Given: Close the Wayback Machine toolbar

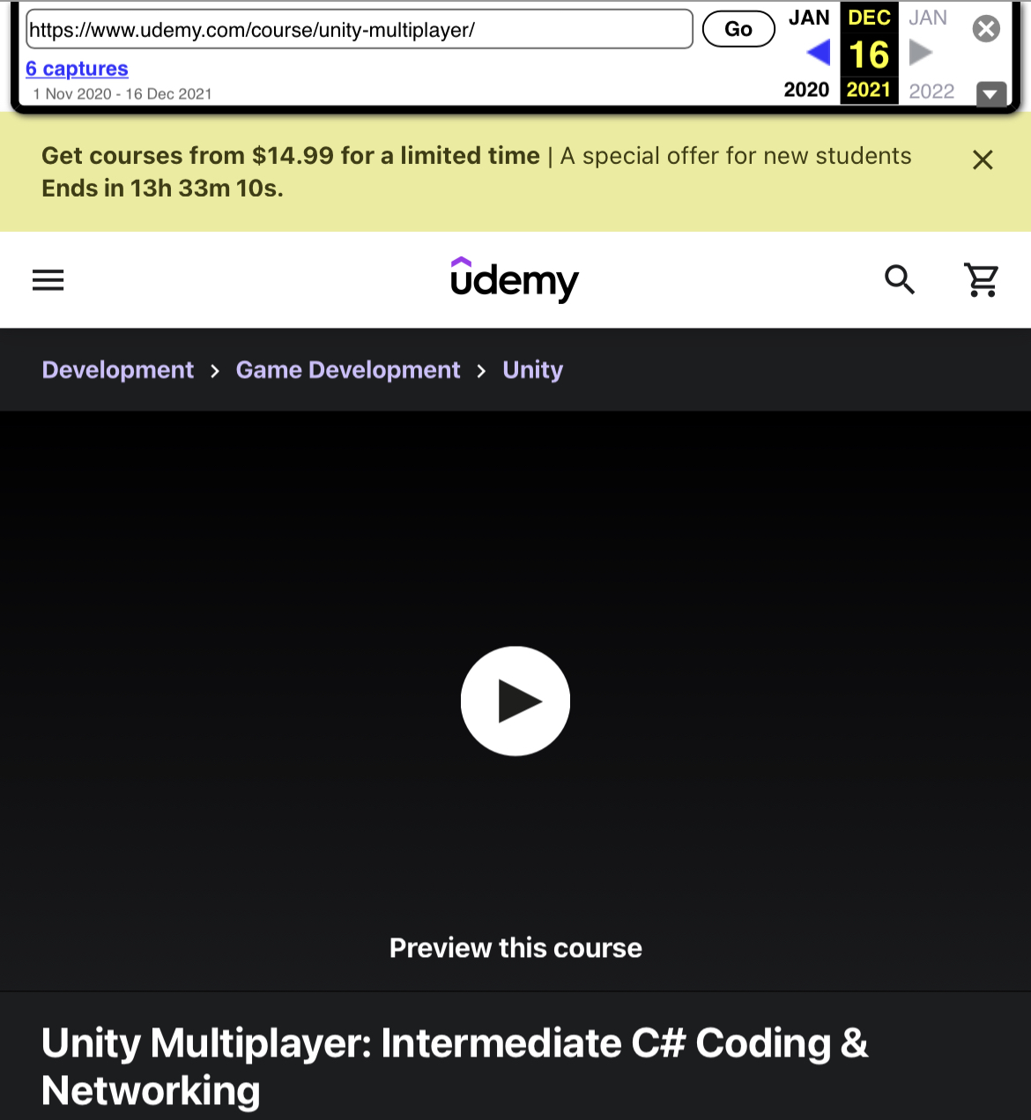Looking at the screenshot, I should point(986,29).
